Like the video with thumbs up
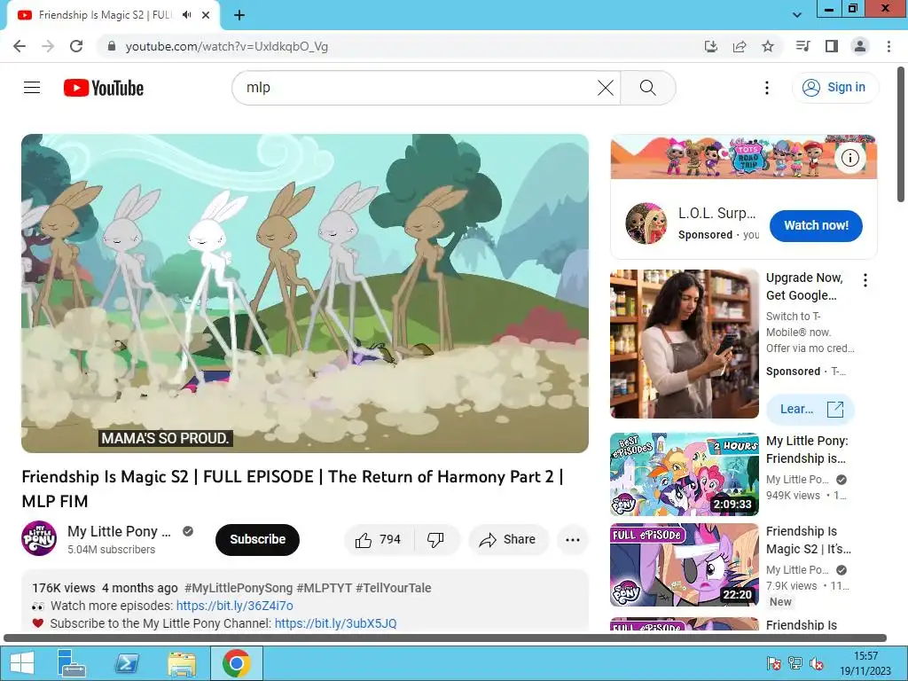This screenshot has width=908, height=681. [x=380, y=540]
